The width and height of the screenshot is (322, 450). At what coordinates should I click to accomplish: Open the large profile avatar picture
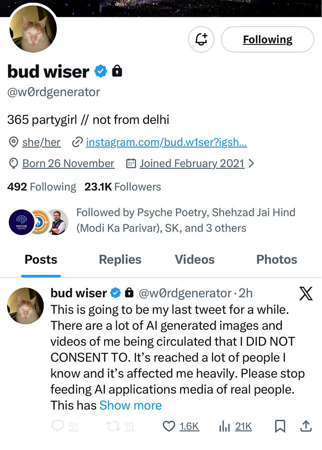click(x=33, y=29)
